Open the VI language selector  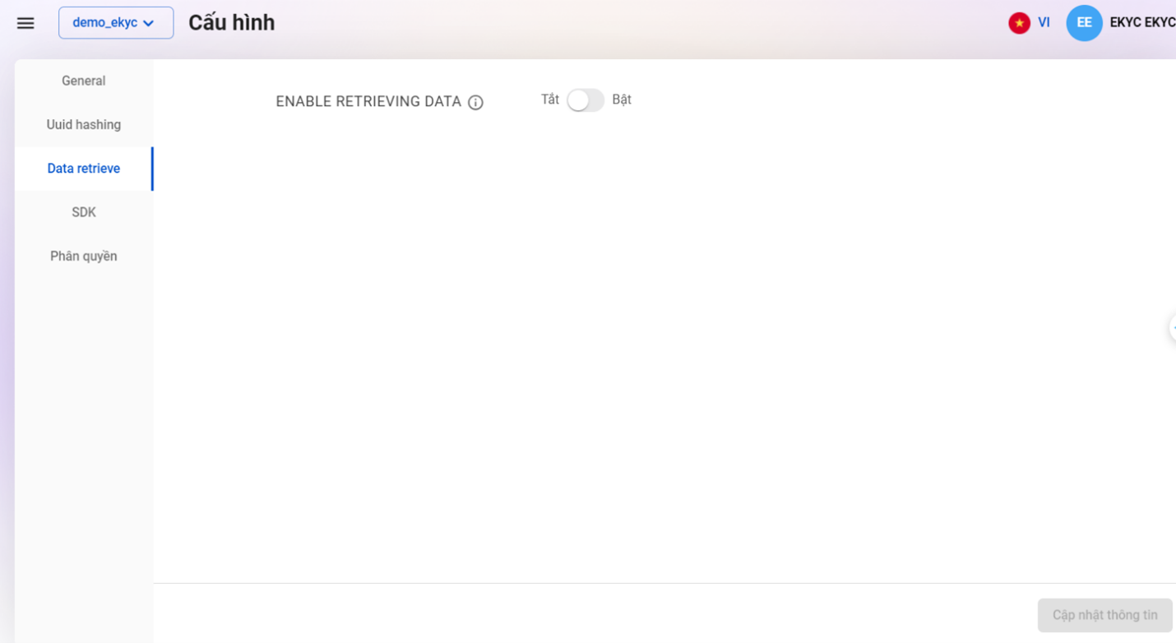[1044, 23]
